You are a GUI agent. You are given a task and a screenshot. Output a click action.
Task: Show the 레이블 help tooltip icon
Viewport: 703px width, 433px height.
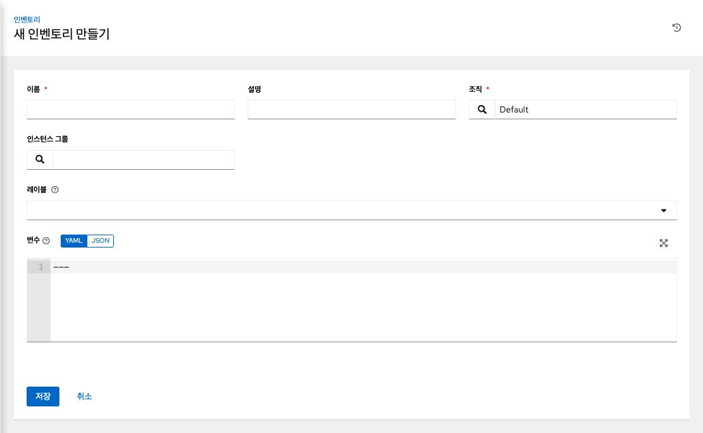(57, 190)
